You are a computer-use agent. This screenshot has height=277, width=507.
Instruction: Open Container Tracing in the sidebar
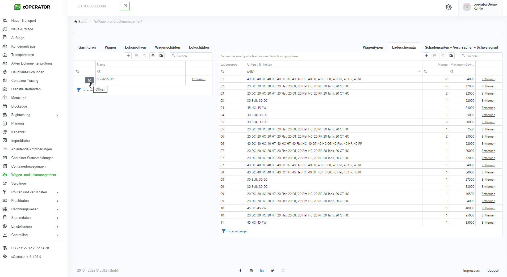coord(25,80)
